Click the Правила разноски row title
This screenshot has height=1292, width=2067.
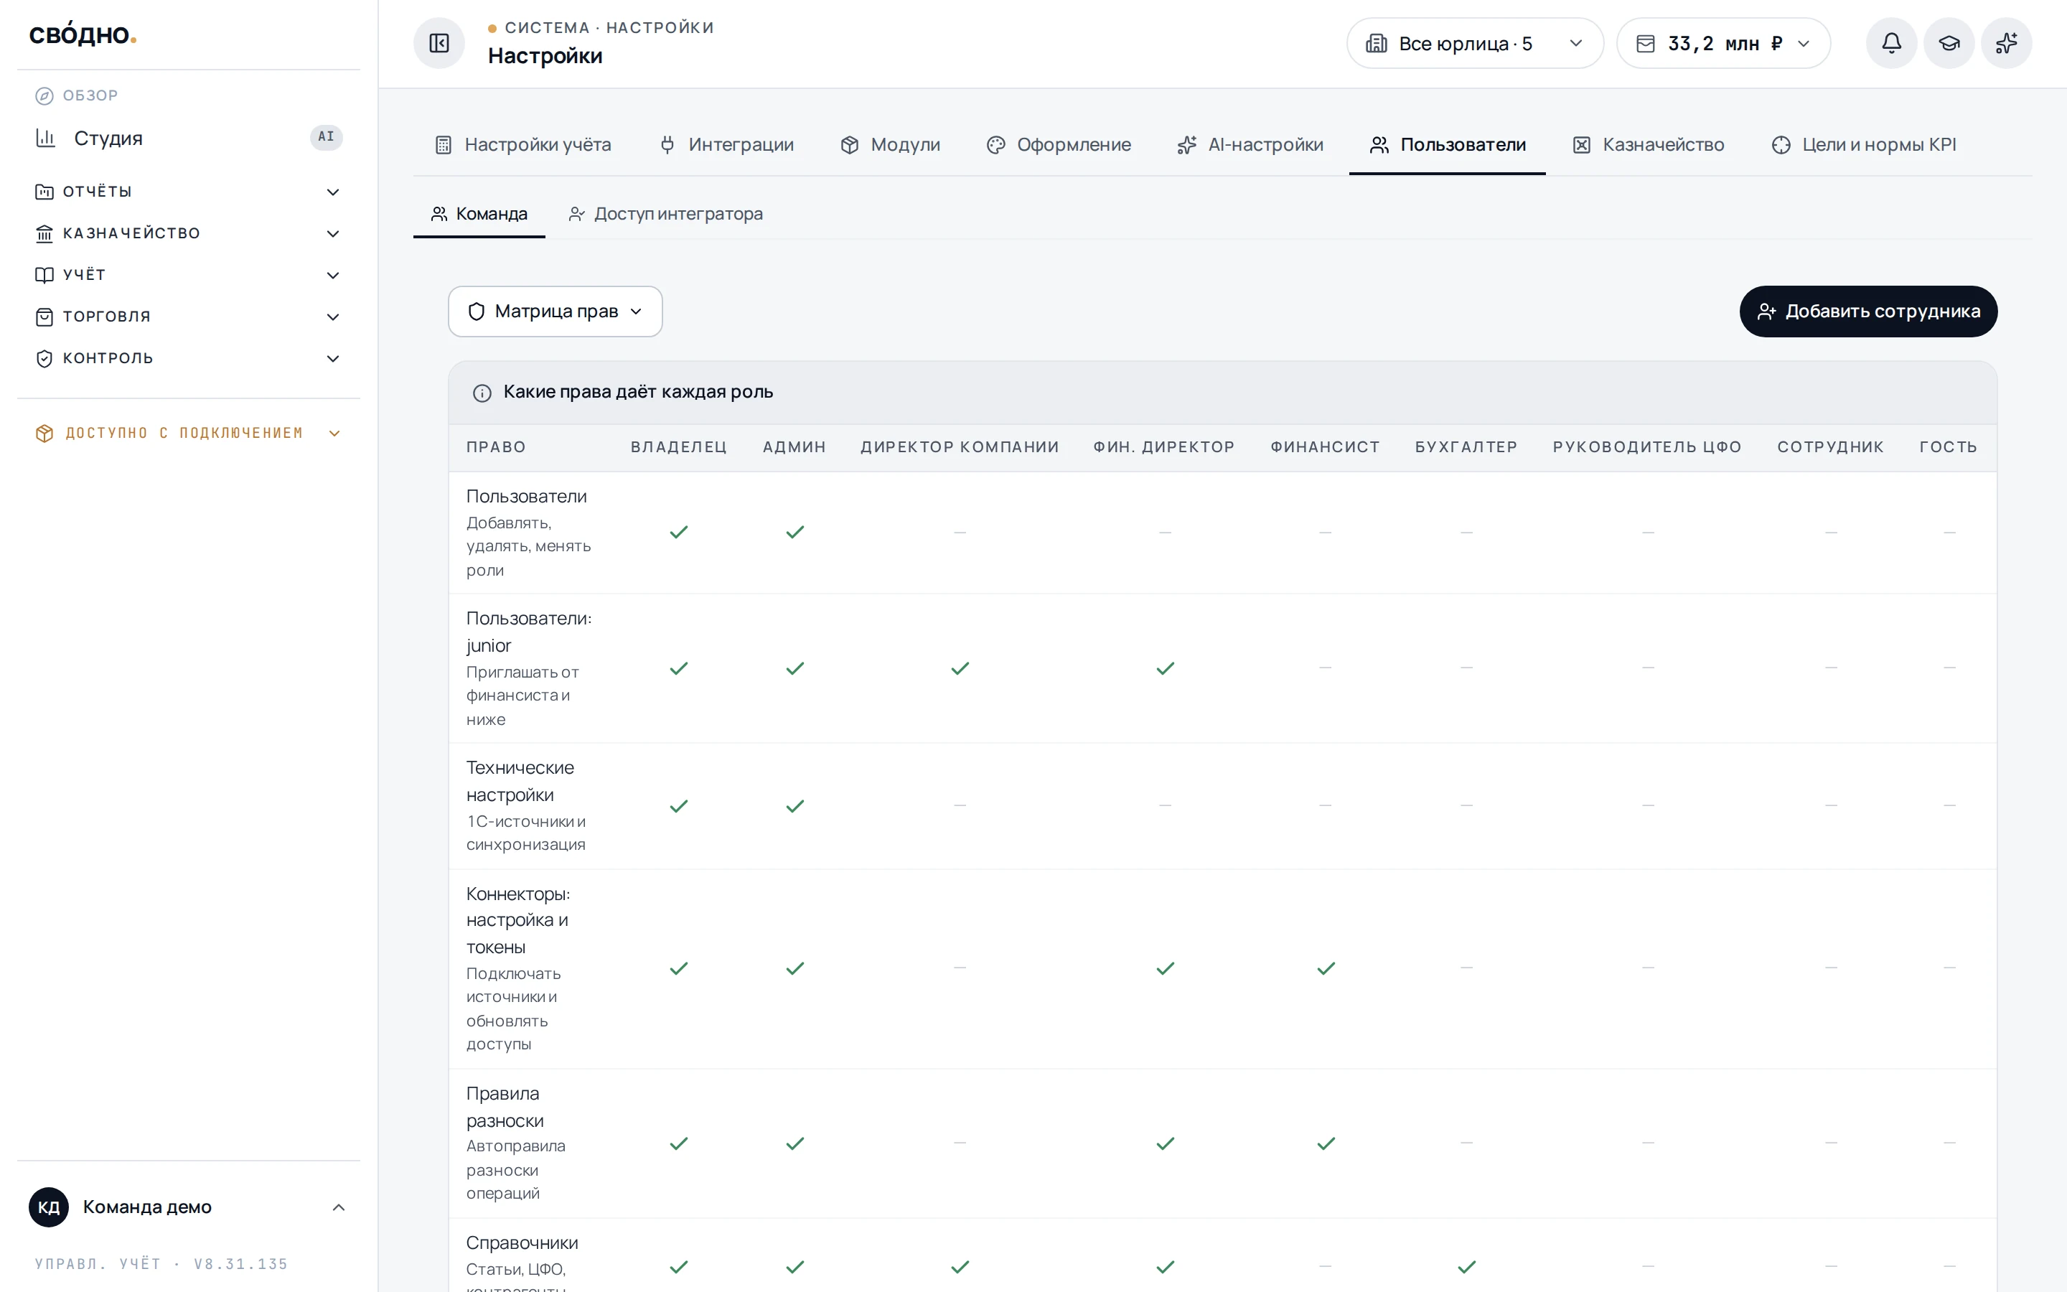(505, 1107)
